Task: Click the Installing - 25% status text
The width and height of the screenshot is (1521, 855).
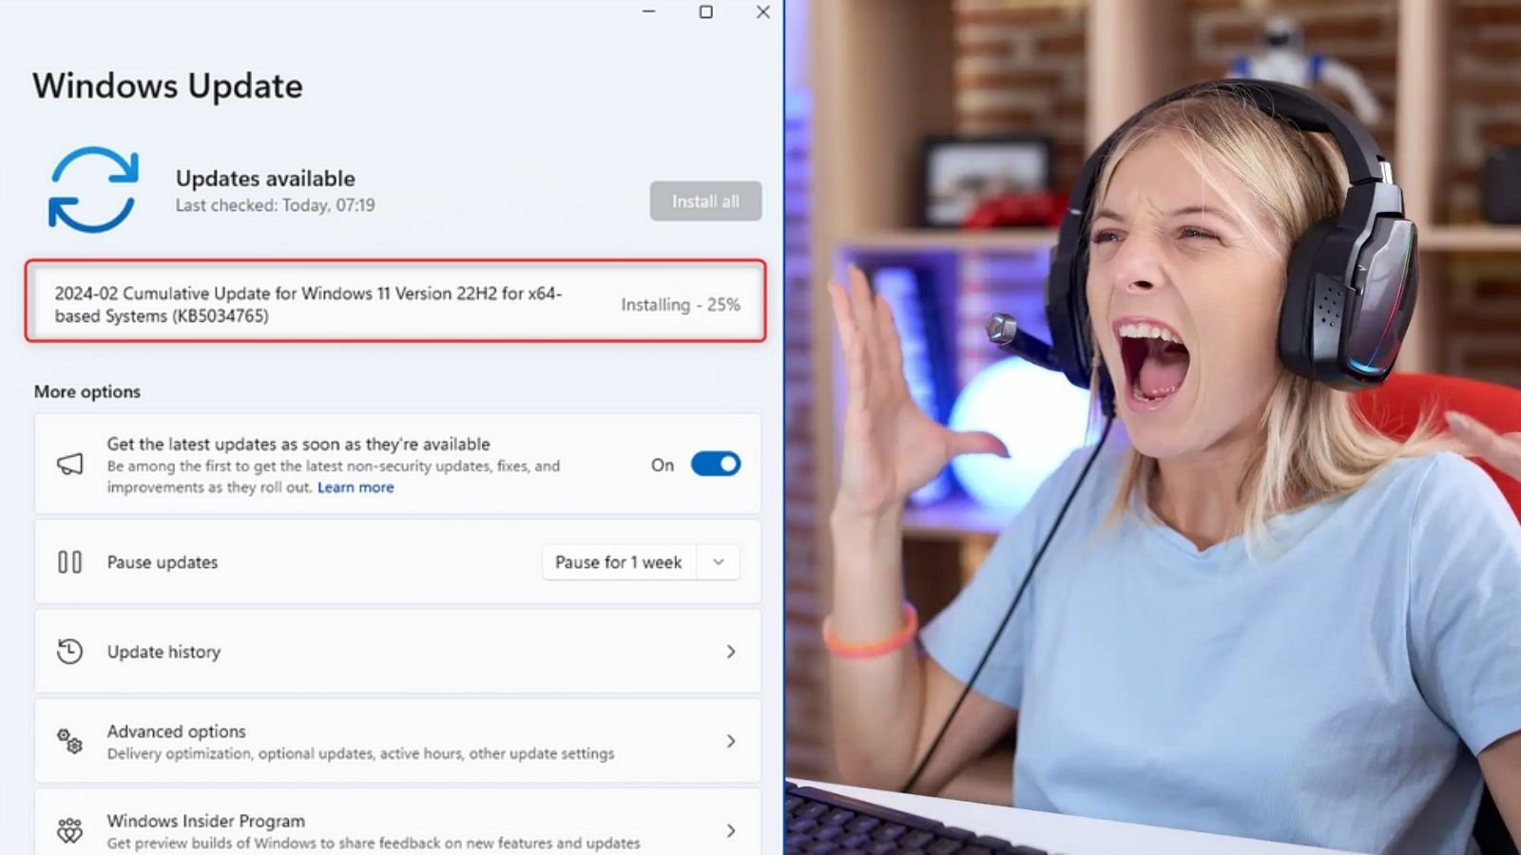Action: click(x=681, y=305)
